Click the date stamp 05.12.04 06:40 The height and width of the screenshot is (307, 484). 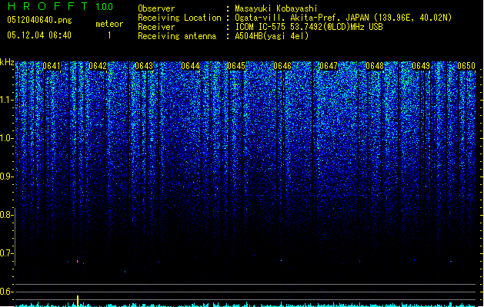(x=39, y=35)
